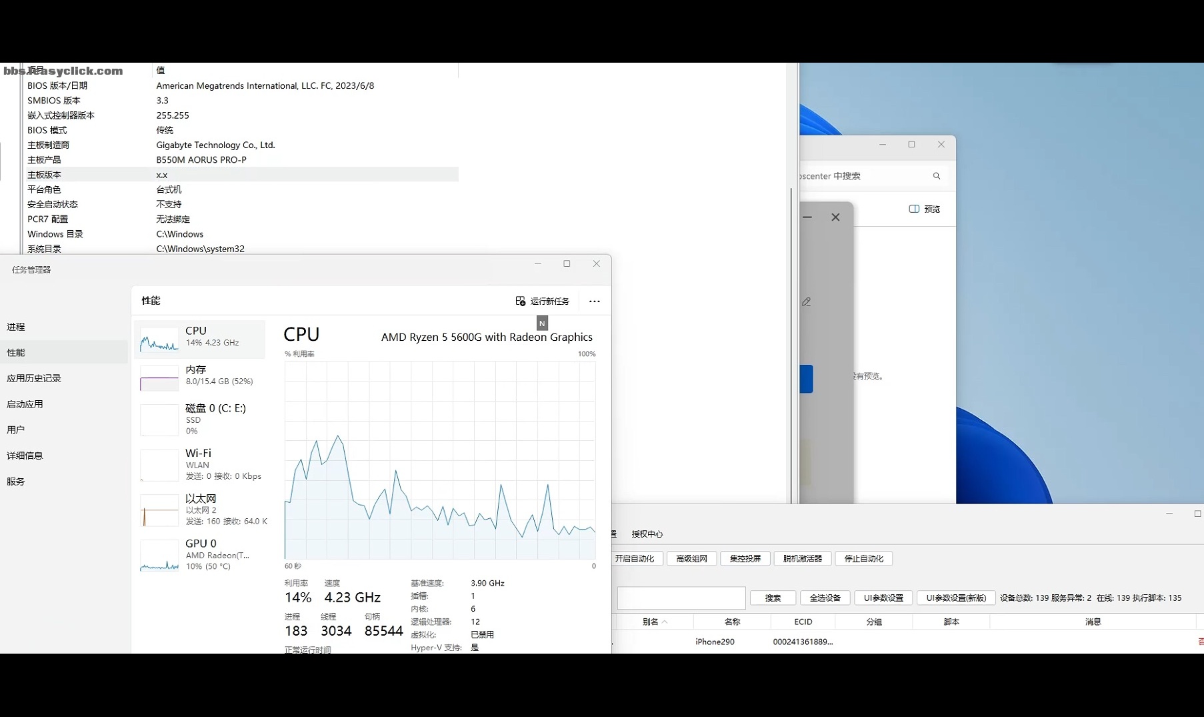Click the 开启自动化 button

[x=635, y=559]
